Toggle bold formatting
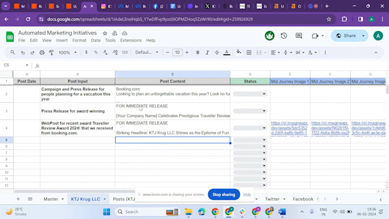 click(198, 53)
